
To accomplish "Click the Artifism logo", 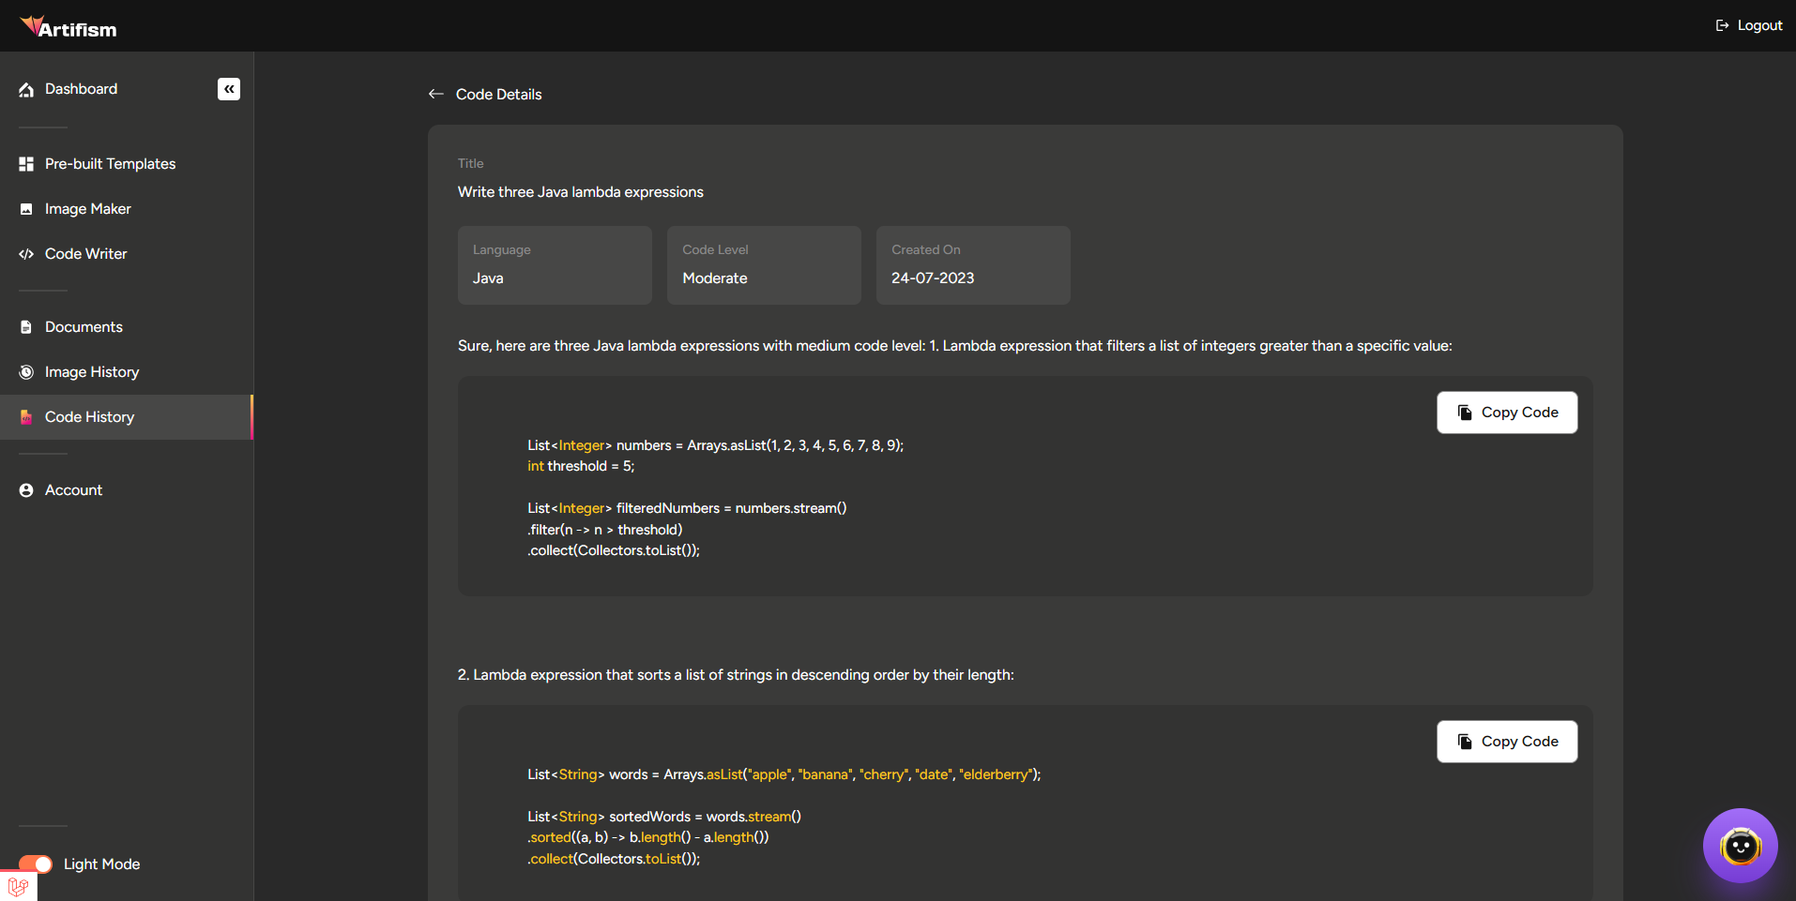I will (x=69, y=27).
